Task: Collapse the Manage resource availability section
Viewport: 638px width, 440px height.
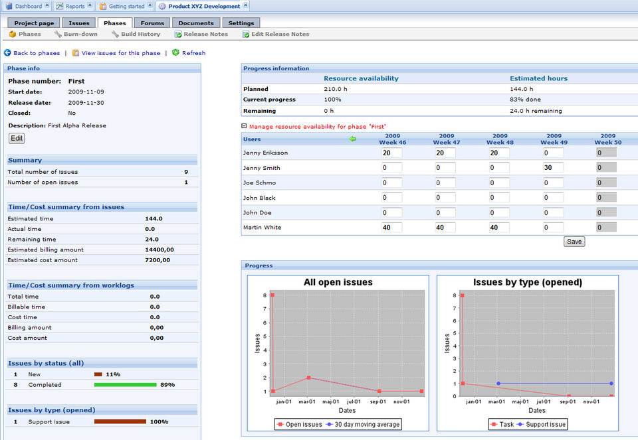Action: pos(244,126)
